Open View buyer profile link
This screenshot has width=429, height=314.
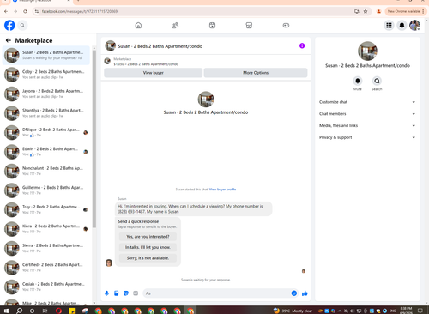click(222, 190)
